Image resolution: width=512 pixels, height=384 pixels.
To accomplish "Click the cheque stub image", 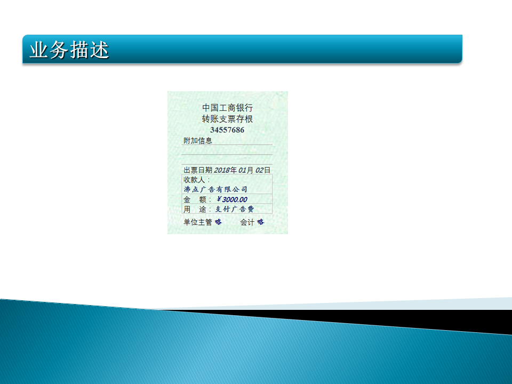I will (x=228, y=163).
